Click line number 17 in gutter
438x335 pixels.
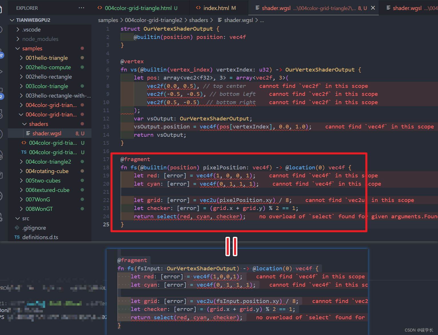[106, 159]
